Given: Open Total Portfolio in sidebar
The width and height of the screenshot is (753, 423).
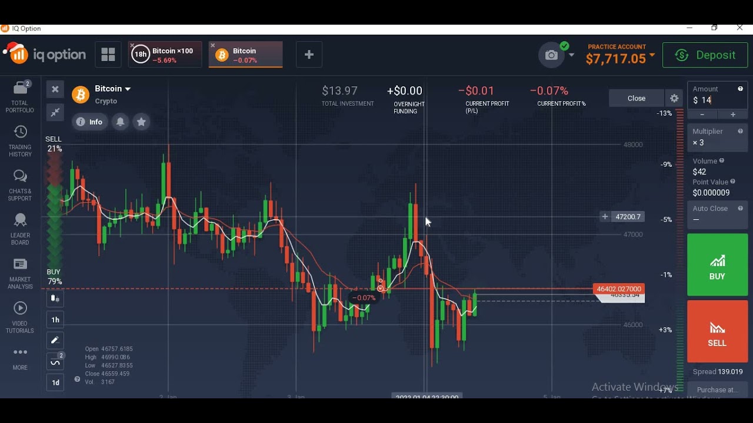Looking at the screenshot, I should 20,97.
